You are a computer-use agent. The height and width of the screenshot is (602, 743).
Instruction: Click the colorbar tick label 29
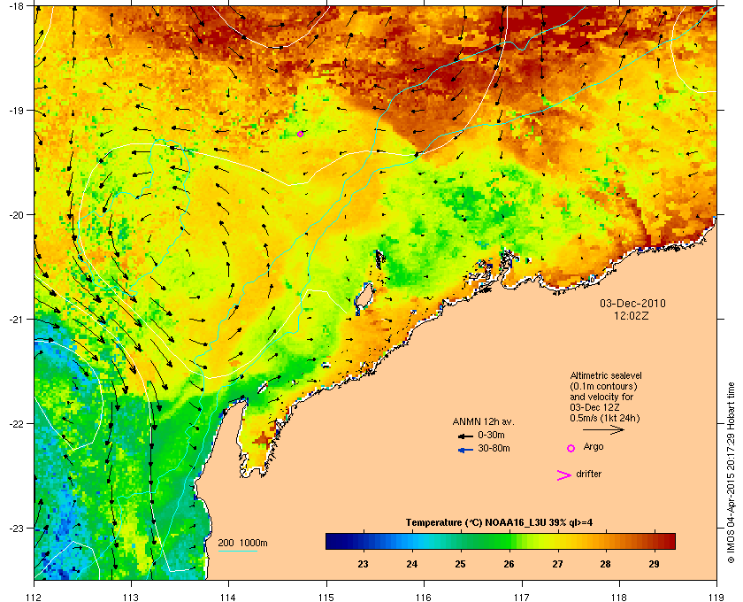coord(654,564)
